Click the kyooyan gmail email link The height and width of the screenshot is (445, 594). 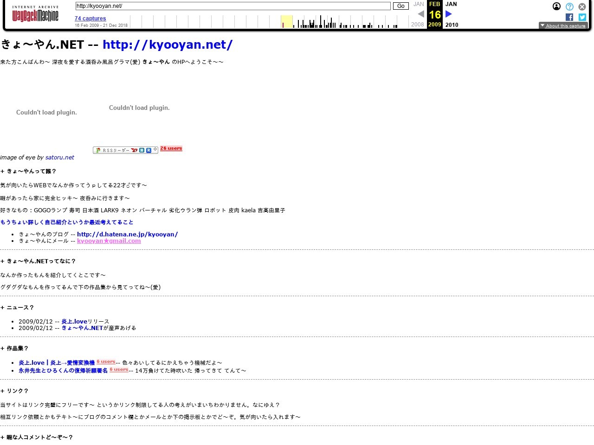109,241
